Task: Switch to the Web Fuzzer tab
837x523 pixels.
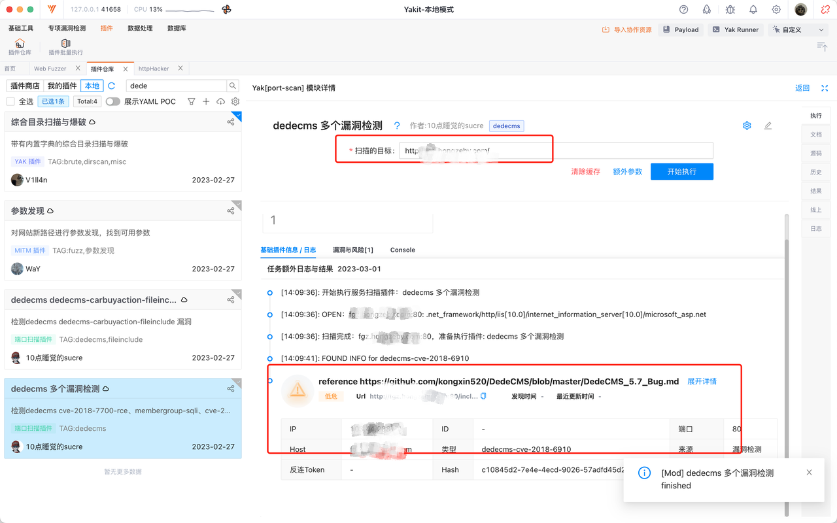Action: pos(50,69)
